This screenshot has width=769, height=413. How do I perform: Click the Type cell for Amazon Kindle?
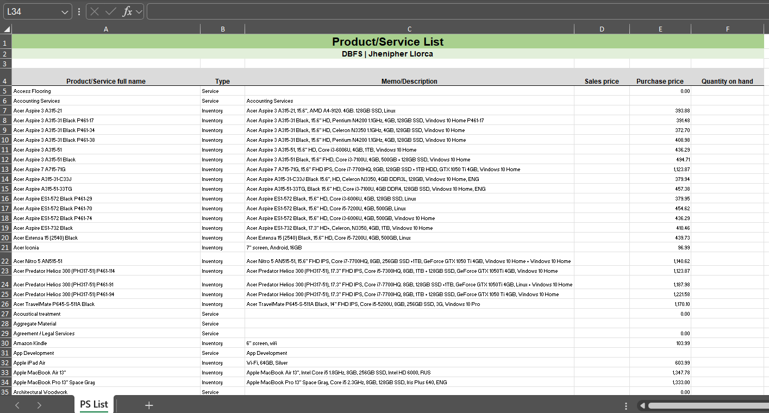(x=222, y=343)
